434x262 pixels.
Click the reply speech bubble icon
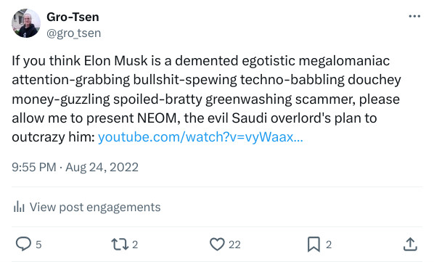point(23,244)
